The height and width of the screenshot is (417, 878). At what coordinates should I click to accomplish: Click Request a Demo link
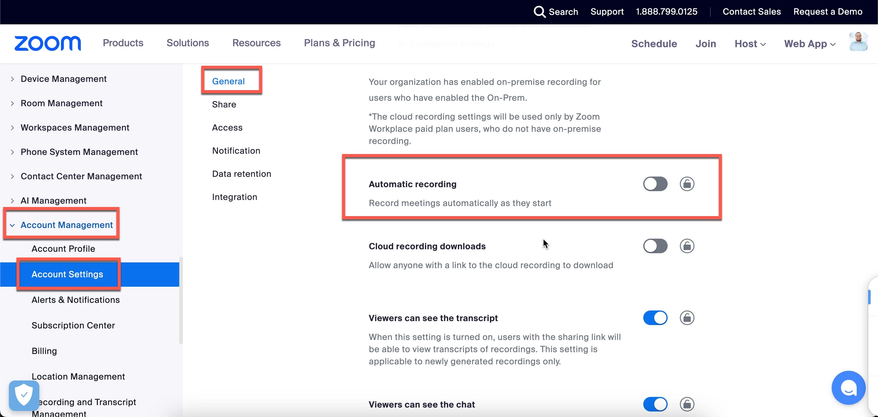[x=828, y=12]
